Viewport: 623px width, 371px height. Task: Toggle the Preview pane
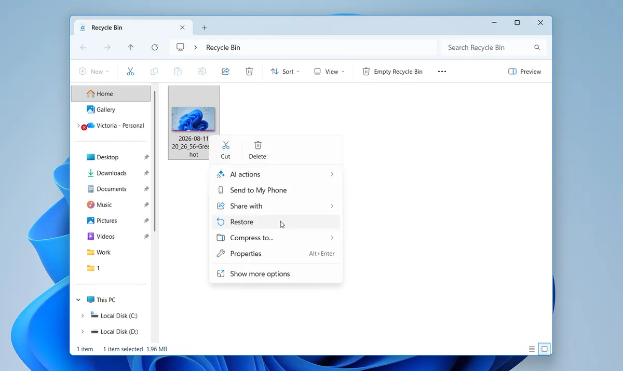[x=525, y=72]
